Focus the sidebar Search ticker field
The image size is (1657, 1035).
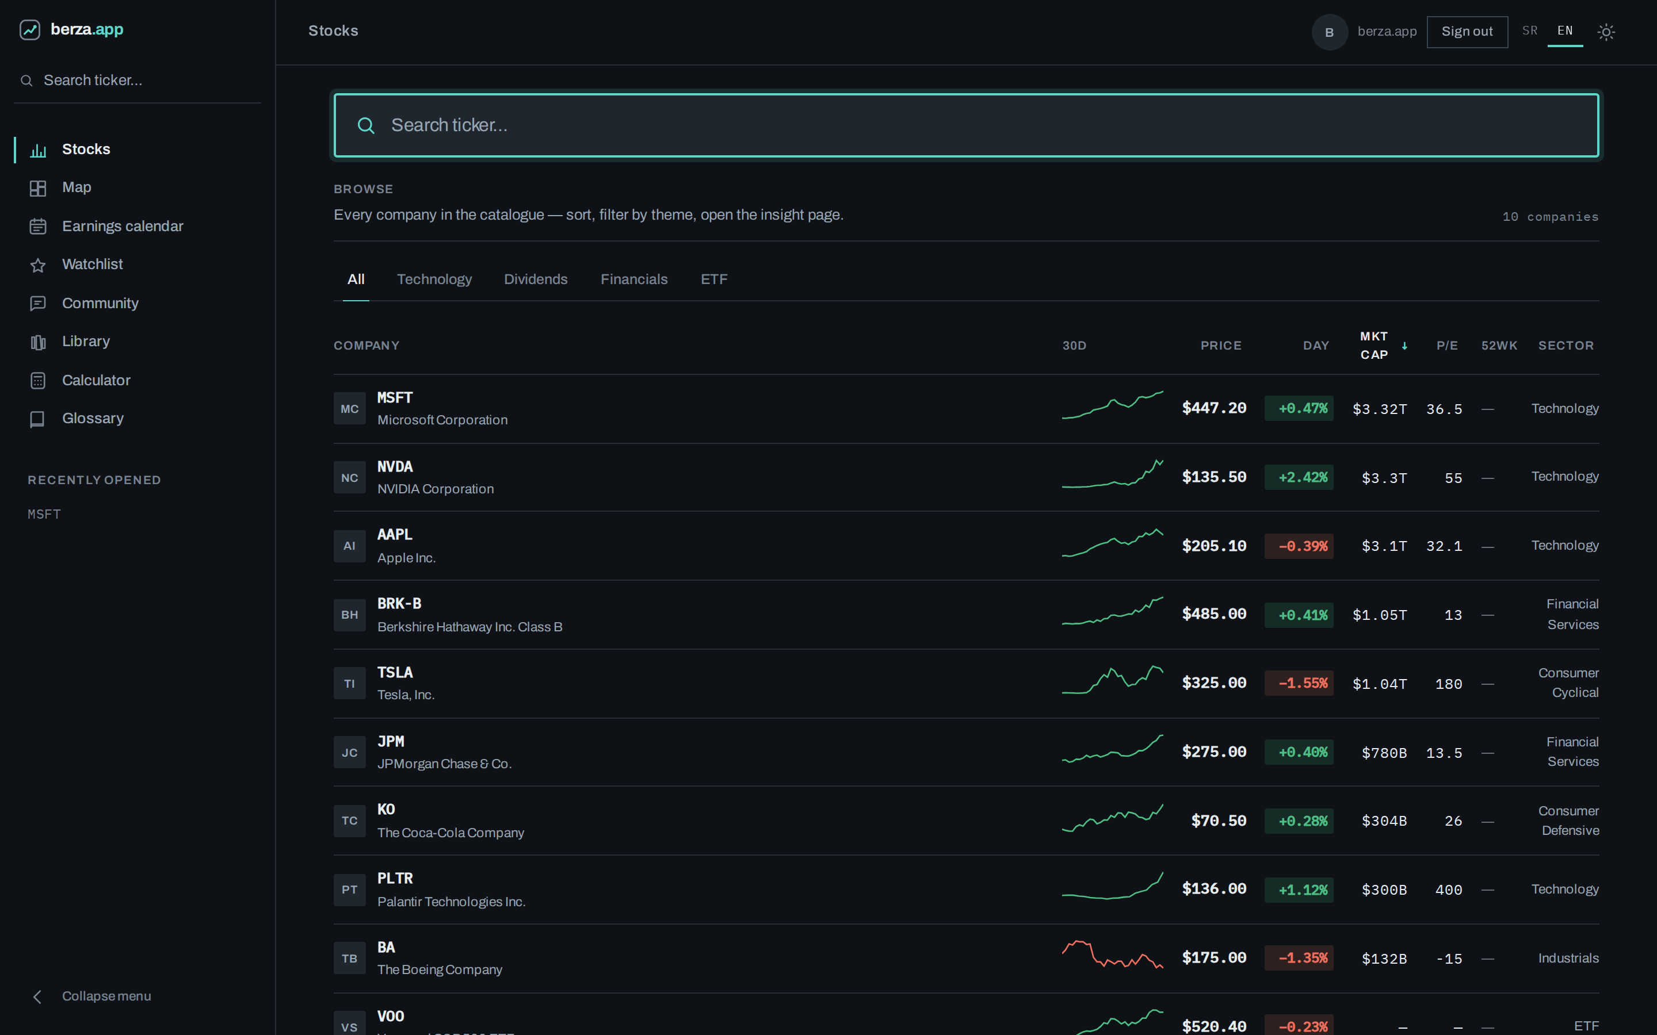pos(137,80)
